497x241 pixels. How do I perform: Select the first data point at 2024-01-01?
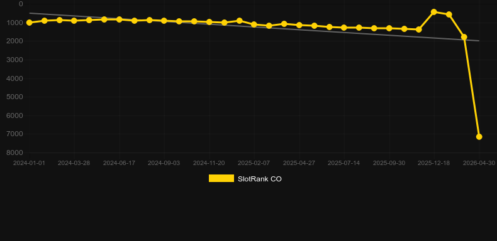30,23
